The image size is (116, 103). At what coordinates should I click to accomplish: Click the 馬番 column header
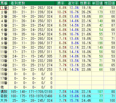(x=4, y=3)
